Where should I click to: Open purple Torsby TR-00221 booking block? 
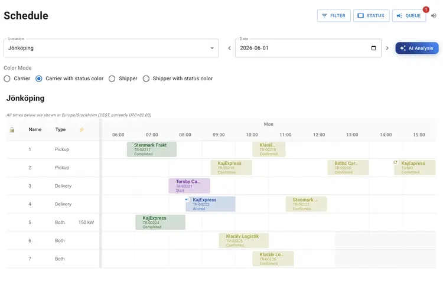pyautogui.click(x=189, y=186)
